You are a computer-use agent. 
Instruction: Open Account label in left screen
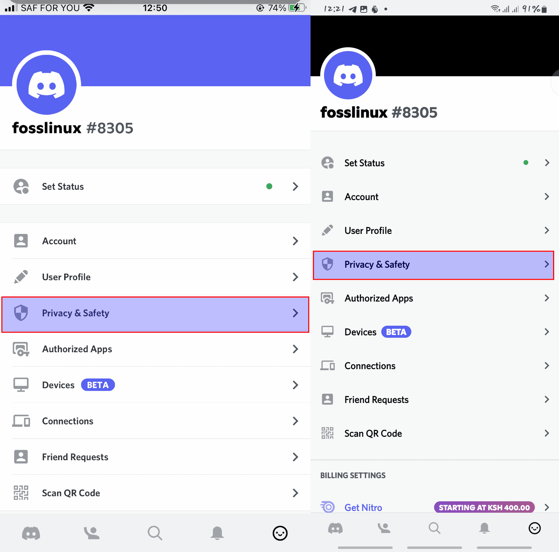(x=59, y=241)
